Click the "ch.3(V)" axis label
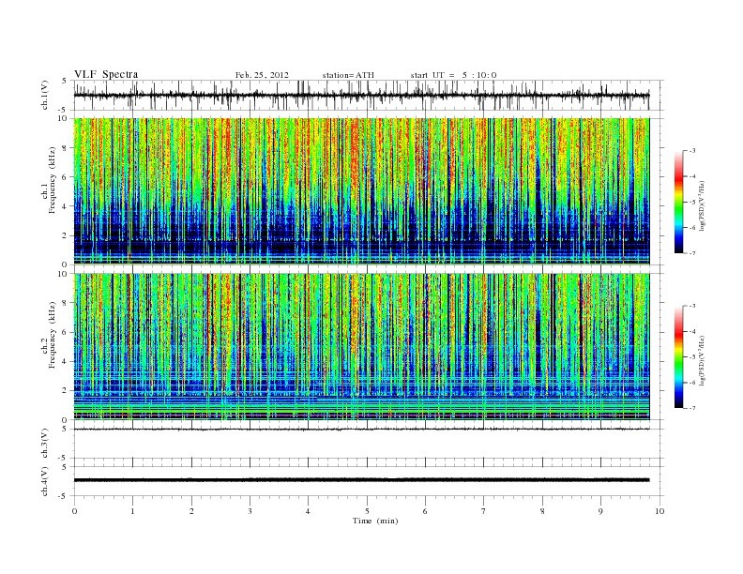Image resolution: width=743 pixels, height=574 pixels. [45, 445]
